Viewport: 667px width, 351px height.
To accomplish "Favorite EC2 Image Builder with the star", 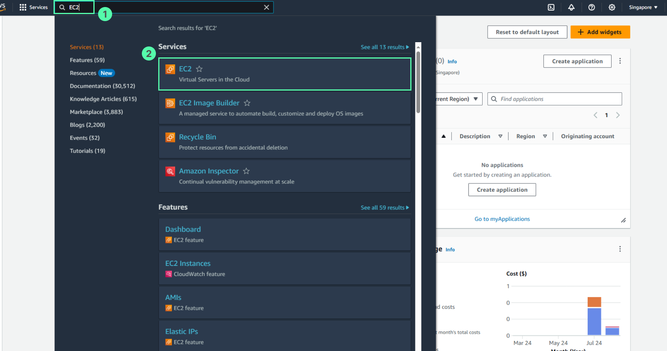I will (x=247, y=103).
